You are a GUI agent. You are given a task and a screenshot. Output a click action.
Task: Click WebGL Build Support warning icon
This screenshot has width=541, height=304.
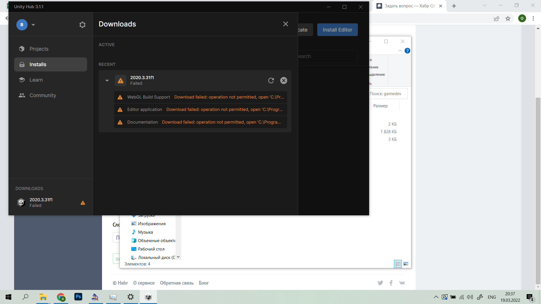pyautogui.click(x=120, y=97)
